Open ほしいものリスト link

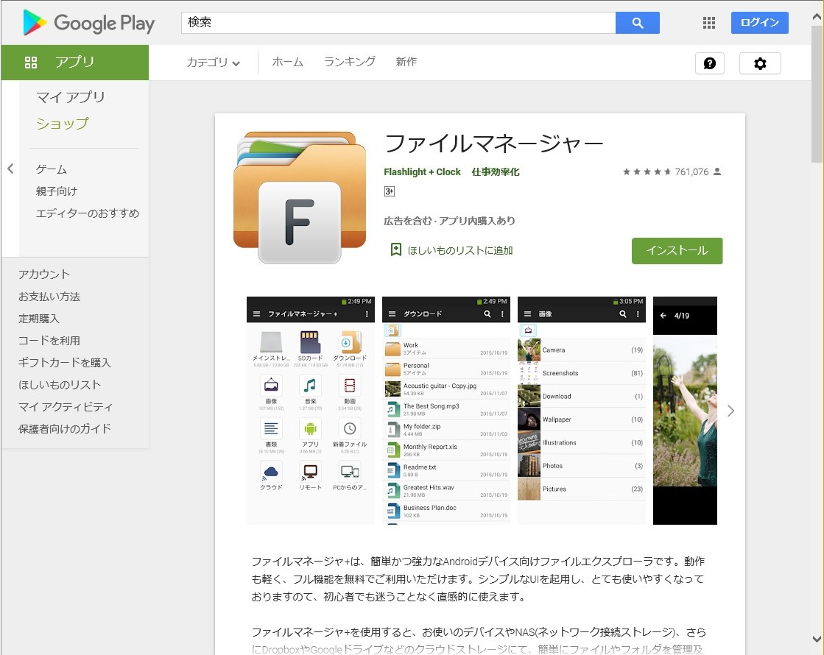click(x=60, y=384)
